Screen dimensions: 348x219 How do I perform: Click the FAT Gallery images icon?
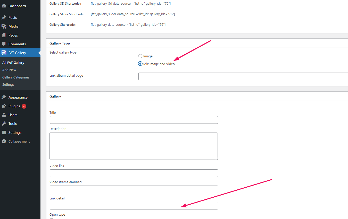tap(4, 53)
